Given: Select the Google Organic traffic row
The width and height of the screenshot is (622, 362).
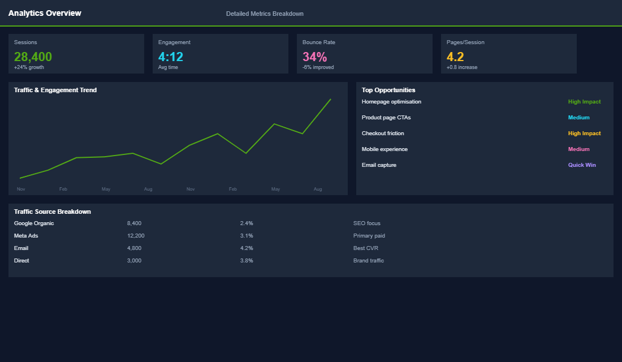Looking at the screenshot, I should [33, 223].
